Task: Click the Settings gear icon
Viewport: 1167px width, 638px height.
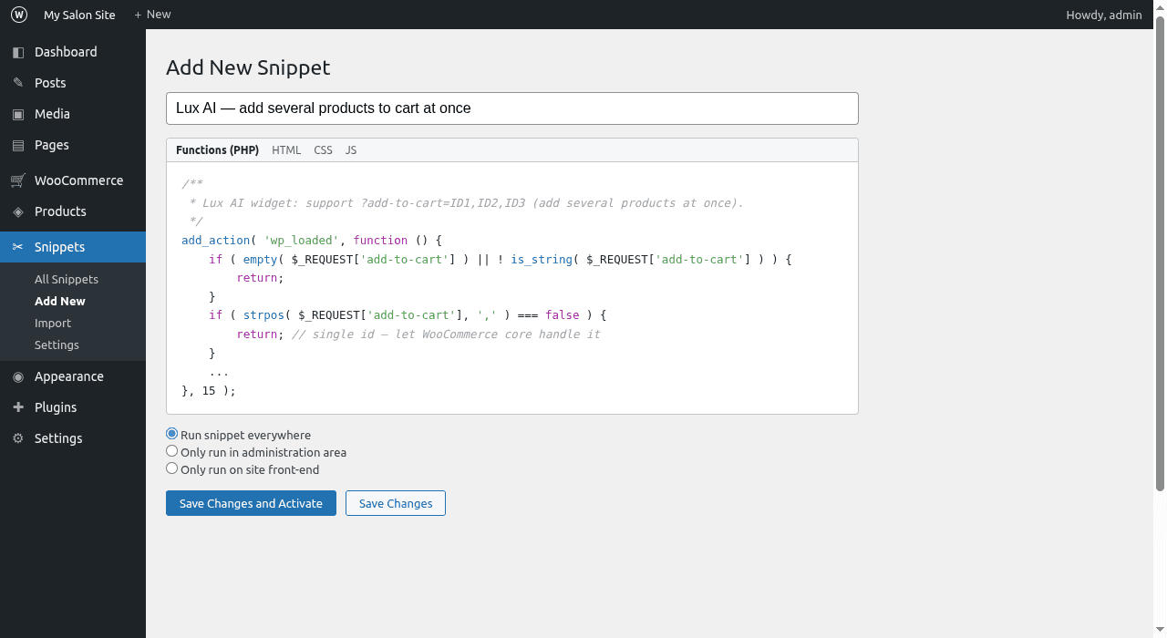Action: click(x=18, y=438)
